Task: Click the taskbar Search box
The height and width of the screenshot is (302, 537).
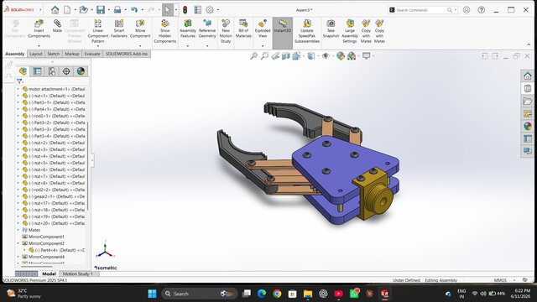Action: 200,294
